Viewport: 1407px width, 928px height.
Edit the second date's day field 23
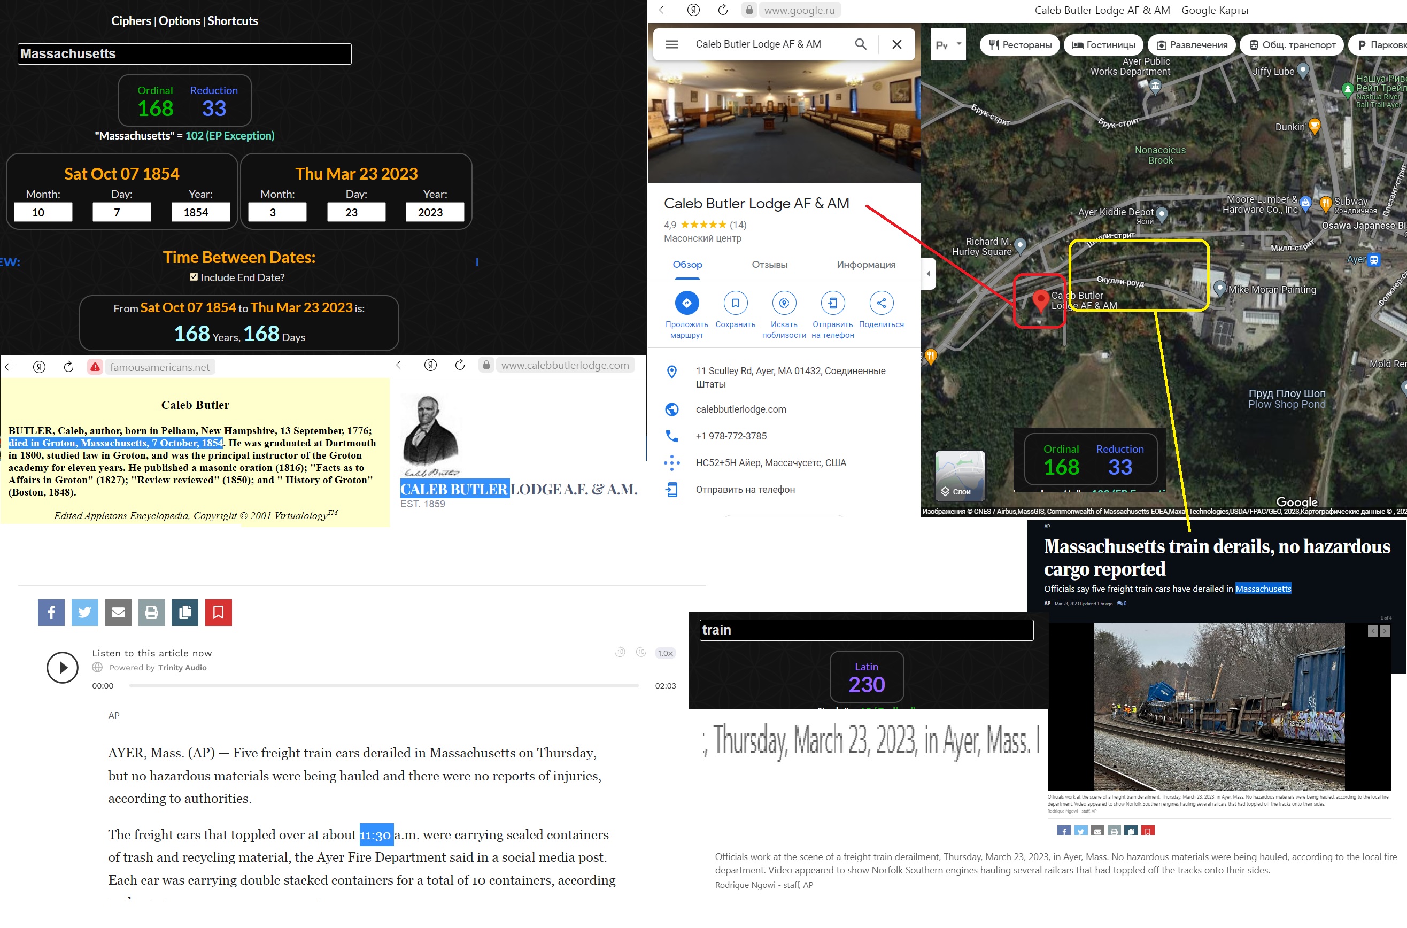[356, 212]
